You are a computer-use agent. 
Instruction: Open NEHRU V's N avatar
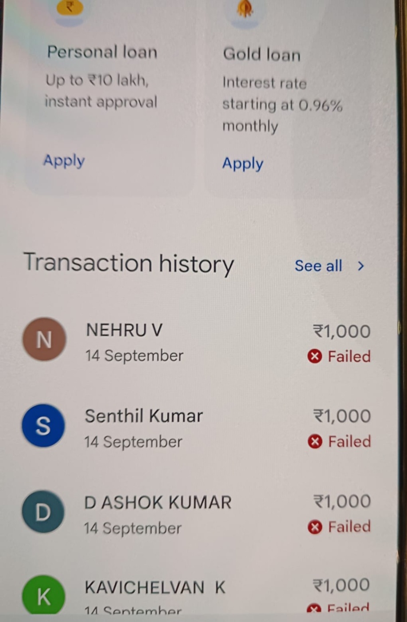(x=44, y=339)
